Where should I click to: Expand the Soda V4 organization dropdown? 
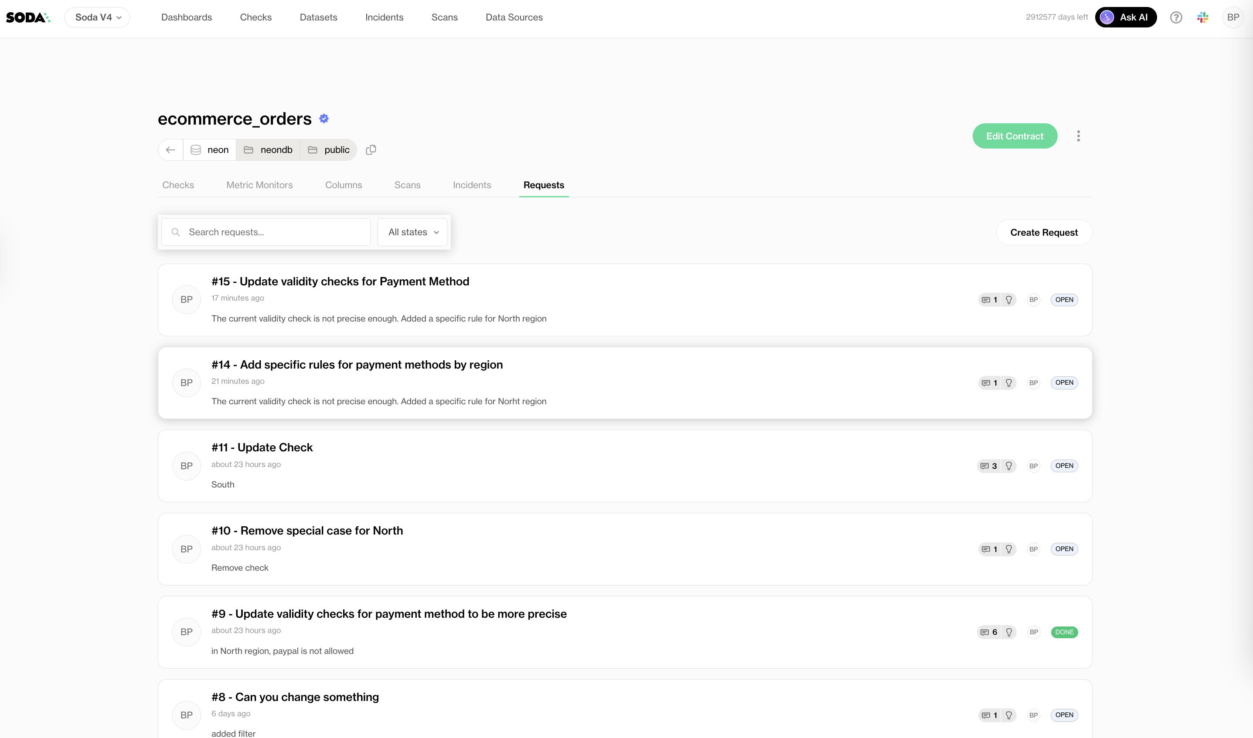point(98,17)
